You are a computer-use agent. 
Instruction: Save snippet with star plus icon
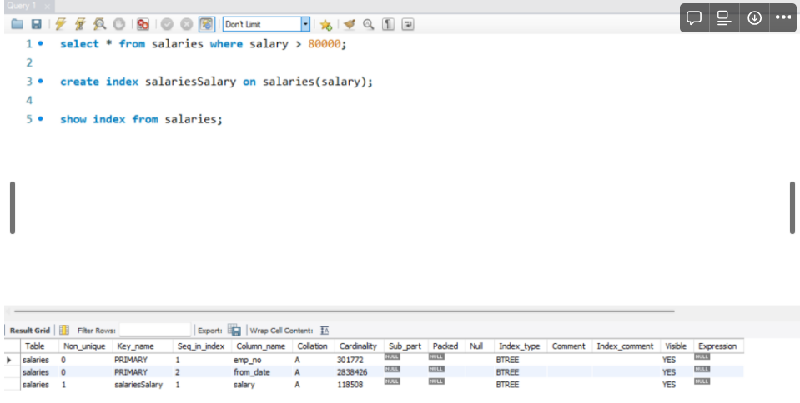point(325,24)
